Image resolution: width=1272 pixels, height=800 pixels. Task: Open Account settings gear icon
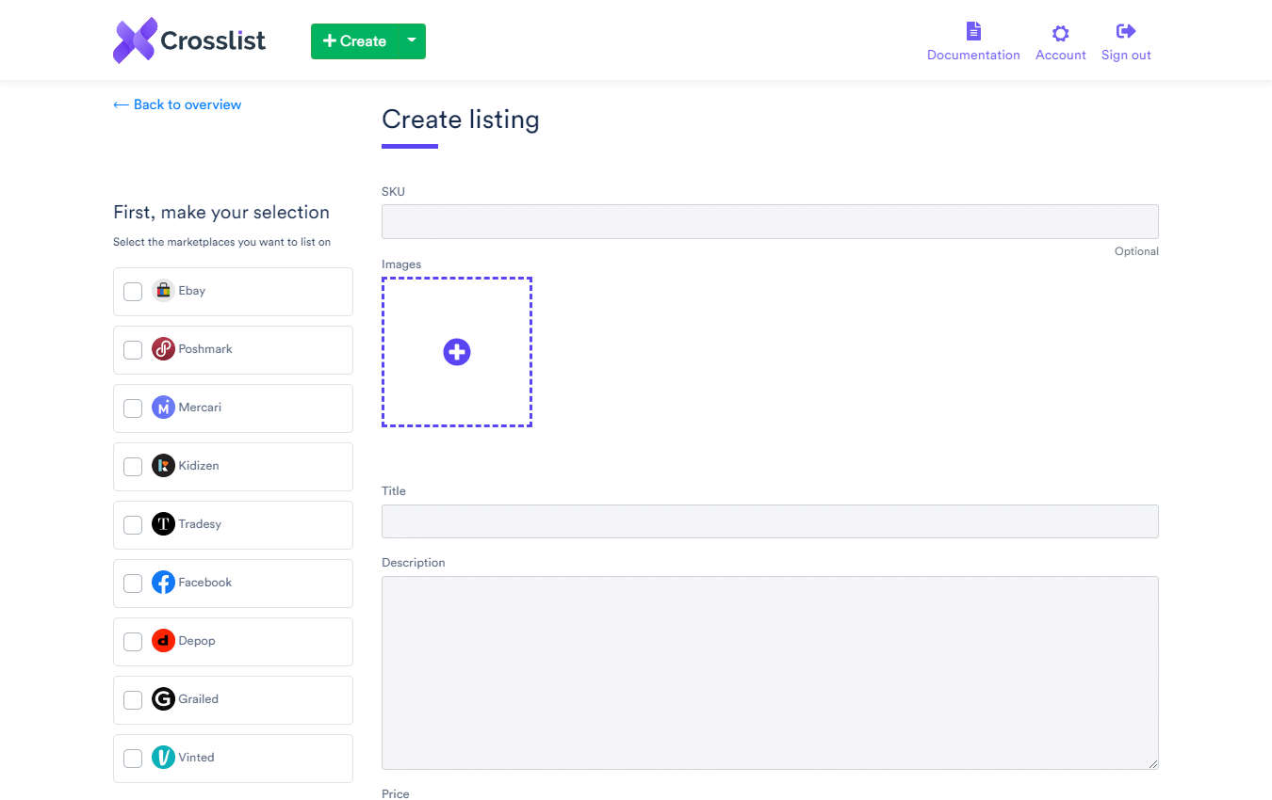(x=1060, y=33)
